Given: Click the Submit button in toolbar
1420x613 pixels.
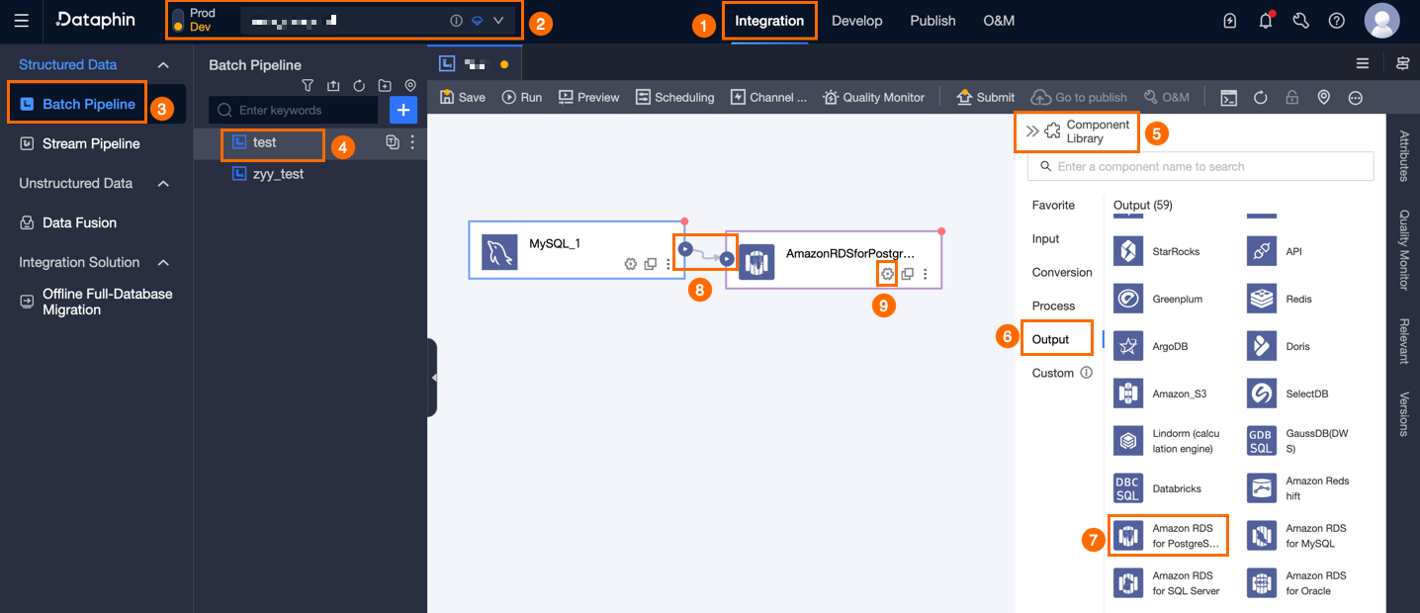Looking at the screenshot, I should 985,97.
